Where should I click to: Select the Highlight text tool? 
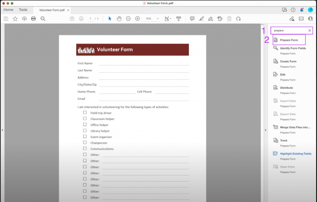pos(202,19)
